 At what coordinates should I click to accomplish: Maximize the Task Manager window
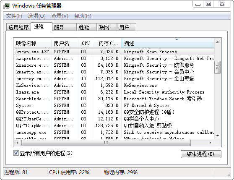click(208, 4)
